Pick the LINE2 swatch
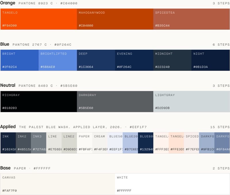Screen dimensions: 230x195 coord(69,143)
